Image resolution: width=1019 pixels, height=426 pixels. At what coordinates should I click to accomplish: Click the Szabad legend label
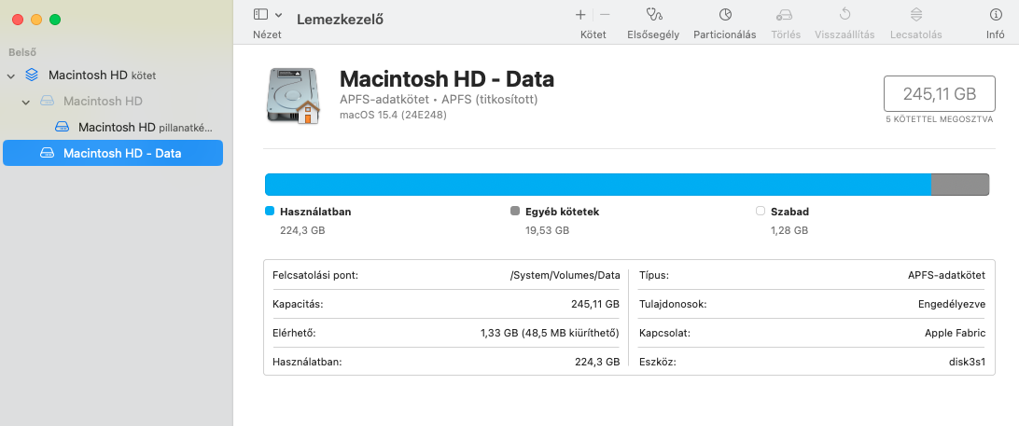coord(789,212)
